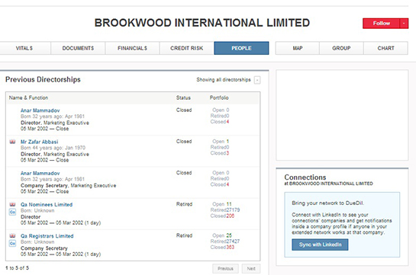Click '1 to 5 of 5' pagination text
The width and height of the screenshot is (416, 275).
[17, 268]
